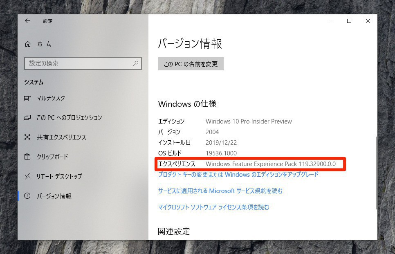Screen dimensions: 395x254
Task: Click the エディション label
Action: (x=171, y=121)
